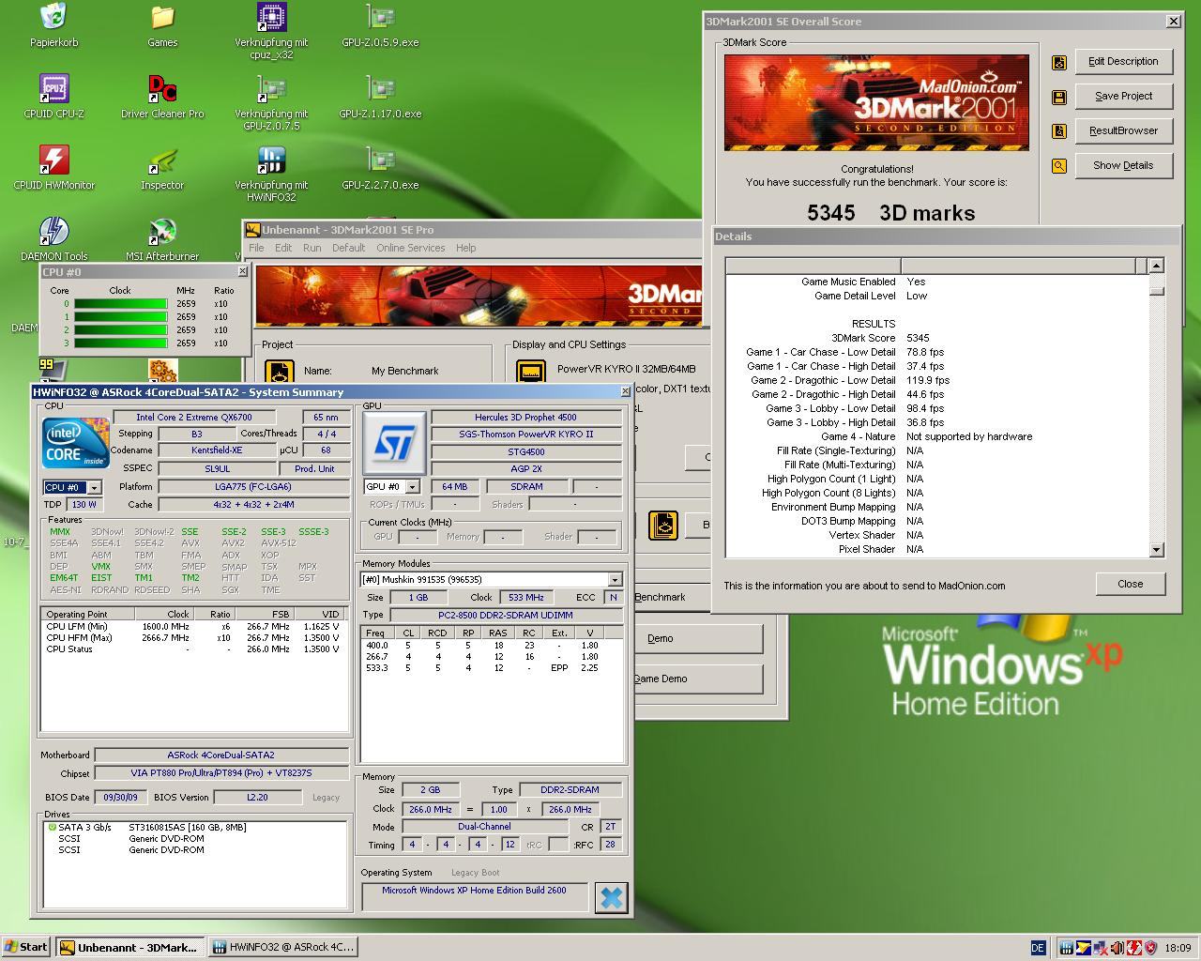Click Game 2 - Dragothic - Low Detail row
The width and height of the screenshot is (1201, 961).
click(x=849, y=381)
